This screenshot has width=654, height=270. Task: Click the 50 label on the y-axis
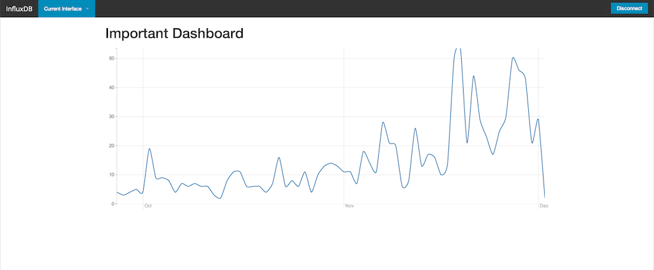tap(112, 58)
